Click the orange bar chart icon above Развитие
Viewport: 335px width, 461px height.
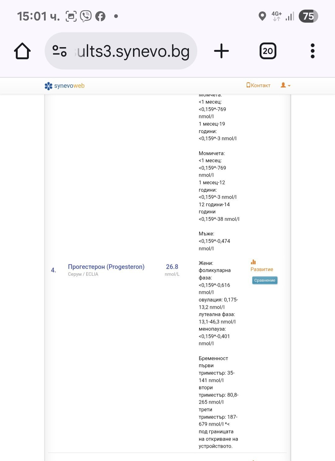[x=253, y=262]
